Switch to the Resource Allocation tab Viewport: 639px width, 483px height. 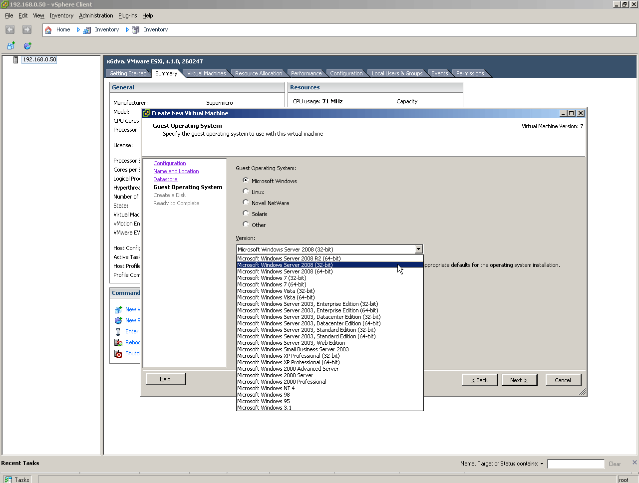(259, 73)
